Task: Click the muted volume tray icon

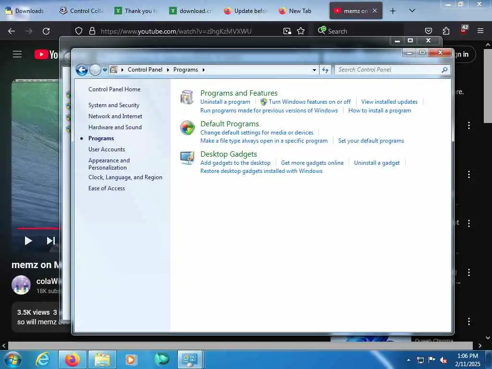Action: point(443,360)
